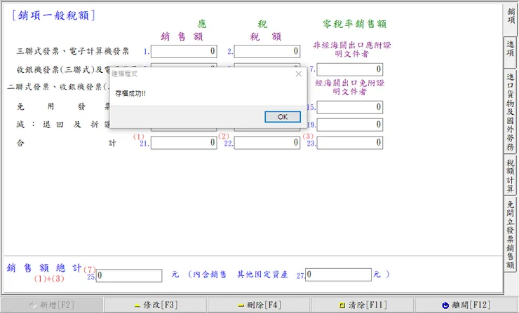519x313 pixels.
Task: Click the 內含銷售 text
Action: pos(210,274)
